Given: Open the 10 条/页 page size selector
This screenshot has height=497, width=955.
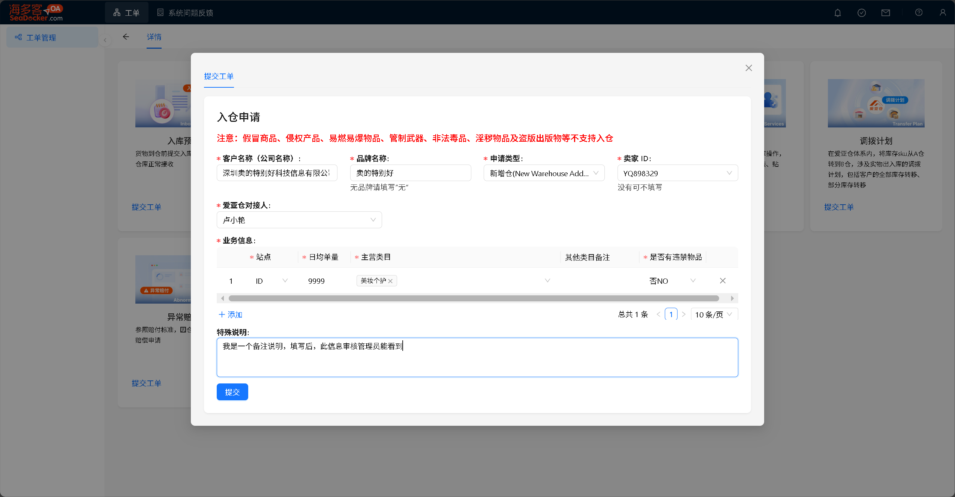Looking at the screenshot, I should click(713, 314).
